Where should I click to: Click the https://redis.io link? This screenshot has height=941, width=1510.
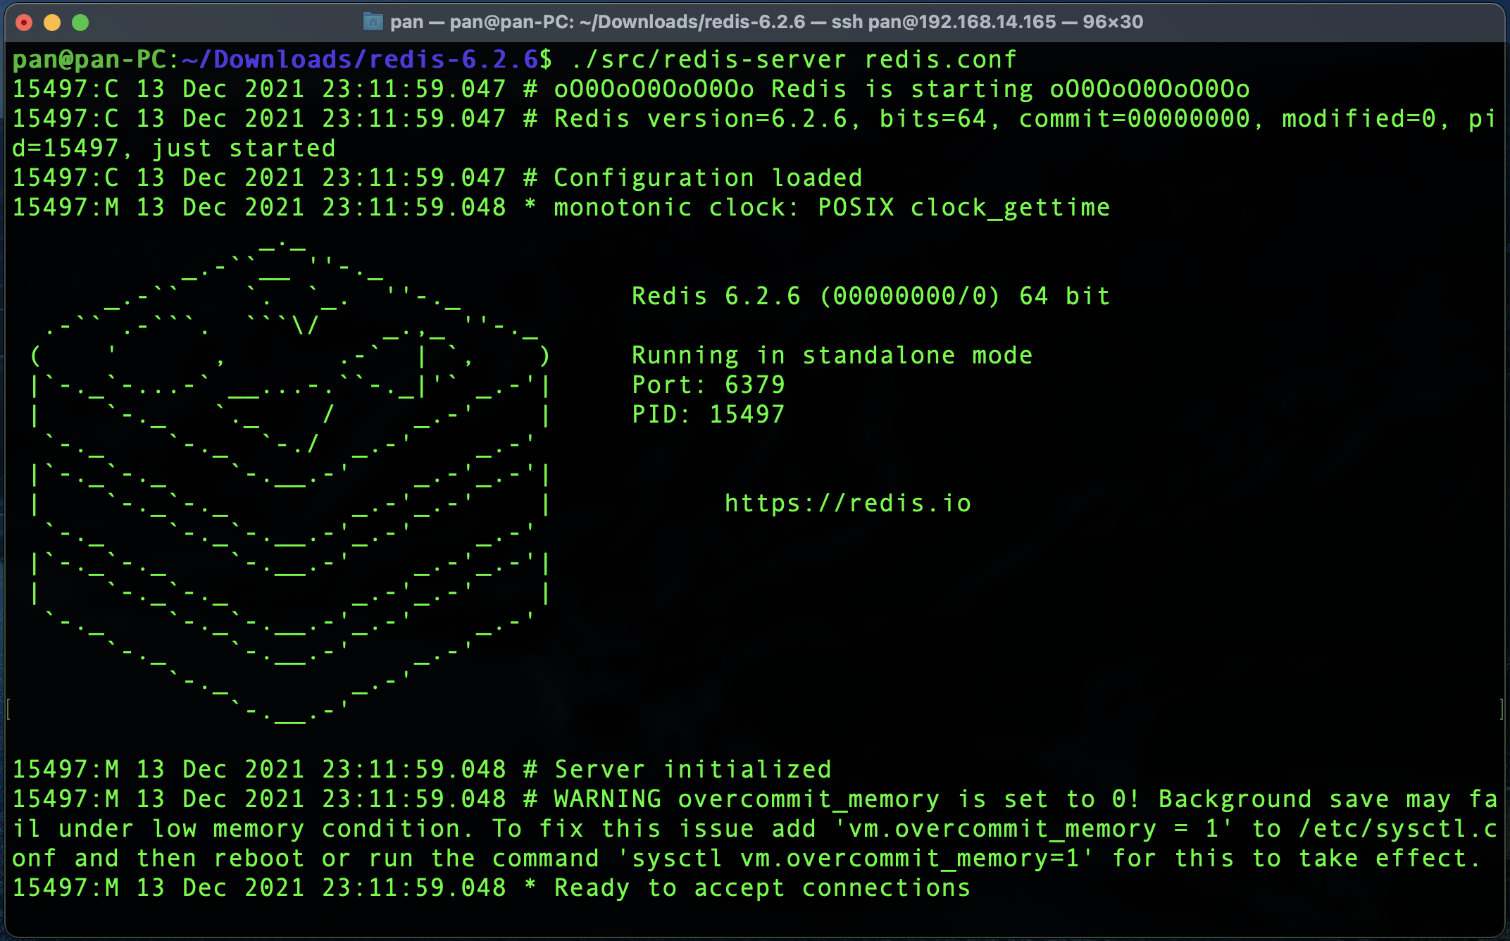pyautogui.click(x=848, y=503)
